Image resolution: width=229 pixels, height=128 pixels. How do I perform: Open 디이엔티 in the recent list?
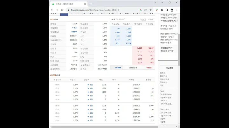pos(163,76)
